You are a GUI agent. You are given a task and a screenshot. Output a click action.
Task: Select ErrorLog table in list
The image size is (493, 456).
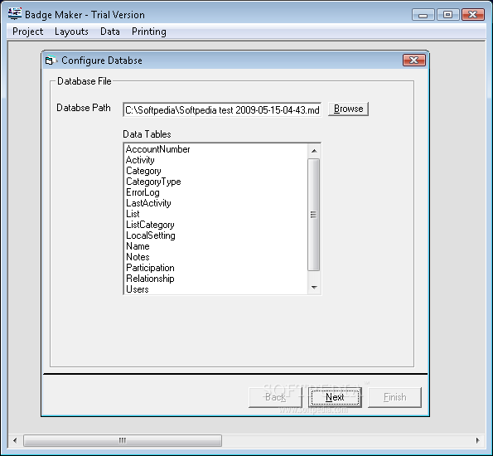[215, 192]
